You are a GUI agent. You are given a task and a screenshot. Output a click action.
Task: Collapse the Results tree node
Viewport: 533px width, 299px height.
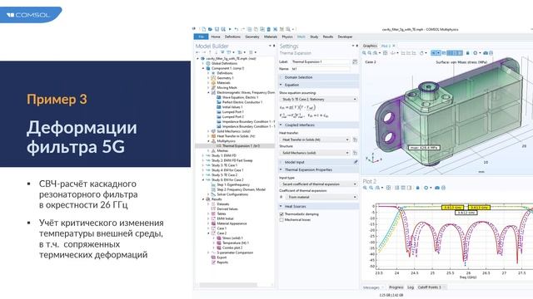click(203, 199)
